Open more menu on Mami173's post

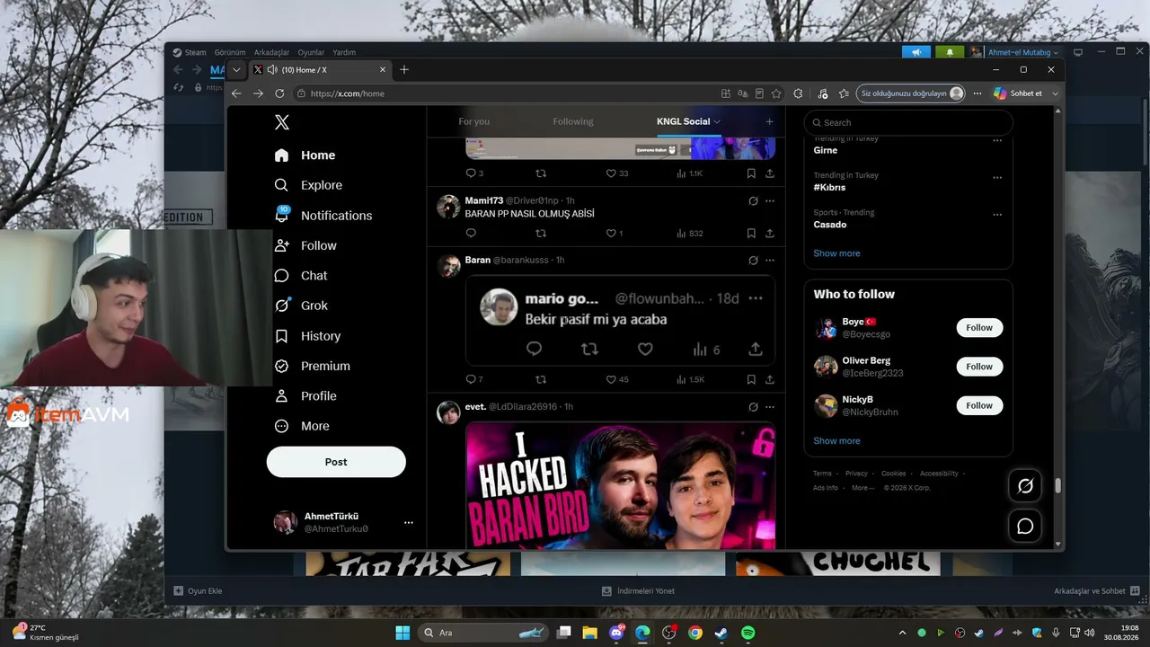point(770,200)
